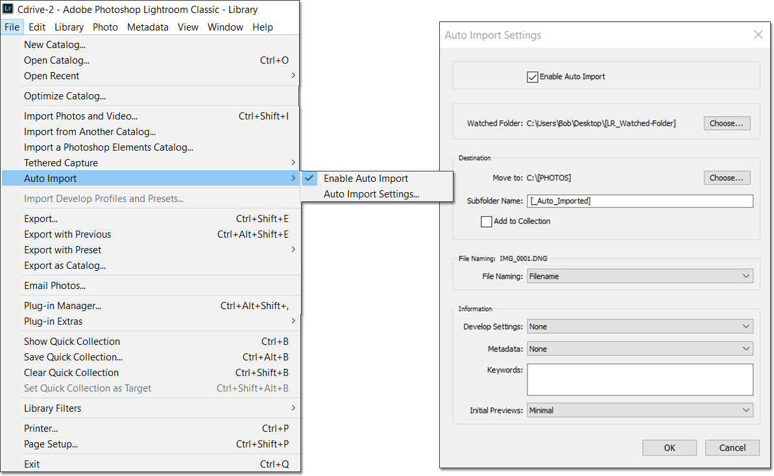Select Clear Quick Collection
Image resolution: width=774 pixels, height=476 pixels.
coord(151,373)
